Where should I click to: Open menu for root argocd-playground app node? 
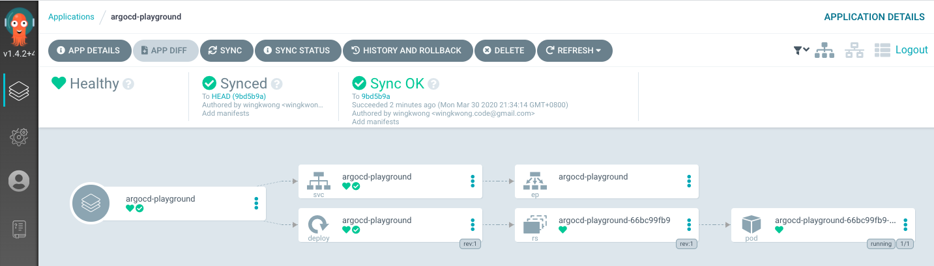[256, 204]
